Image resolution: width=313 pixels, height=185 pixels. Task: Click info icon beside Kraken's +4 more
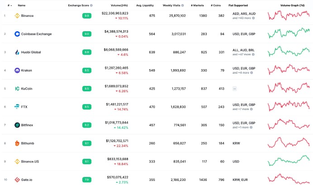pyautogui.click(x=251, y=73)
